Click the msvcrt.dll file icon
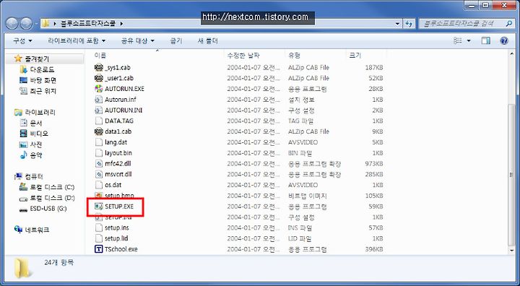 point(98,174)
